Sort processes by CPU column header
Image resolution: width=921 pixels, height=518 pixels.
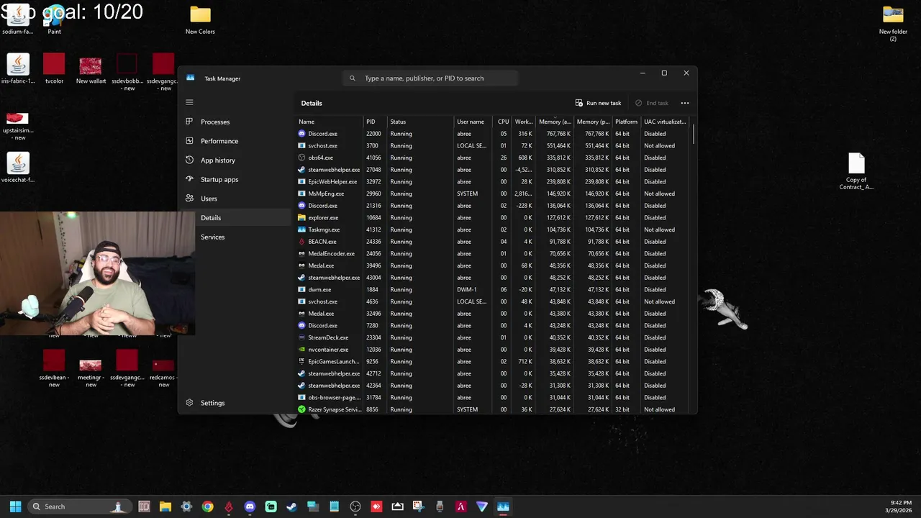pos(503,122)
